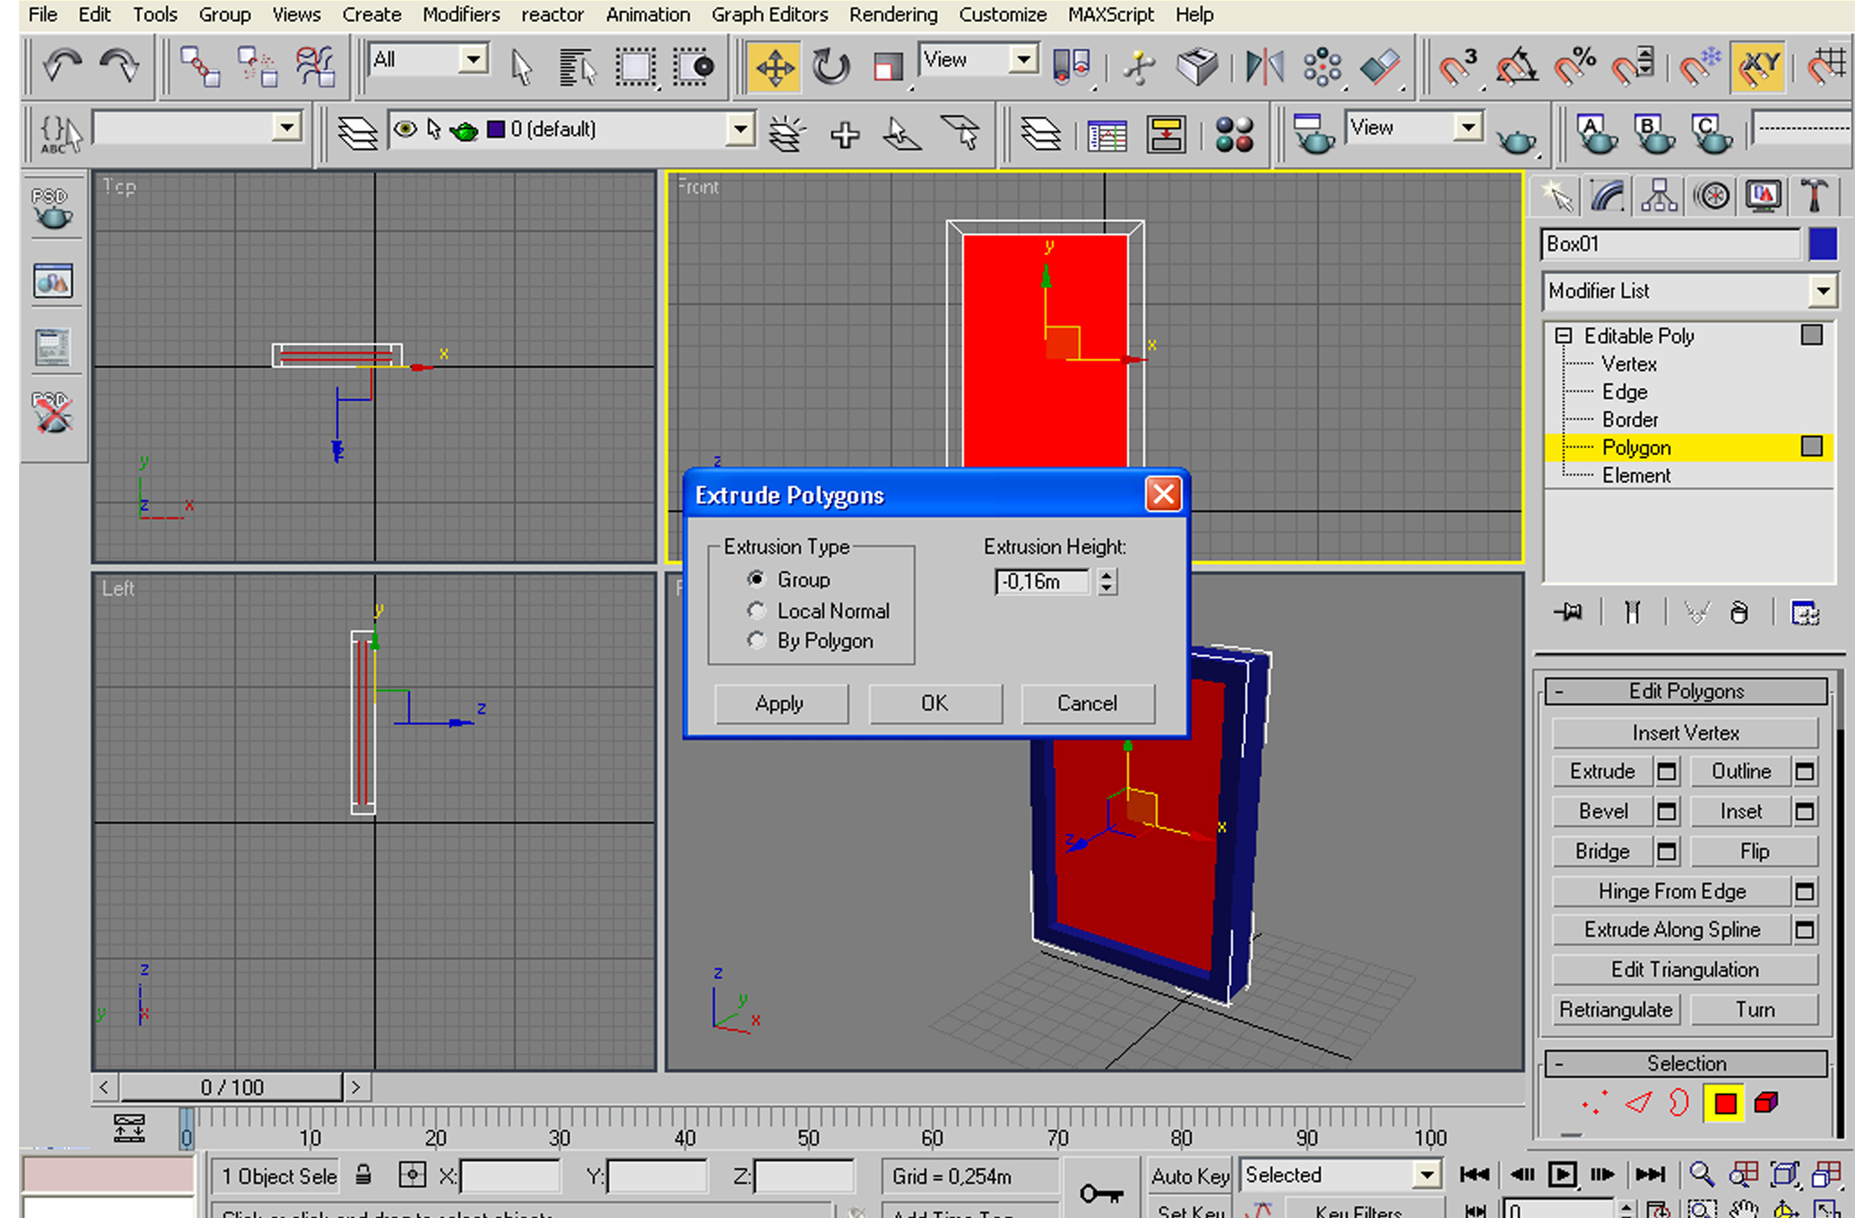This screenshot has width=1855, height=1218.
Task: Click the Set Key key icon
Action: click(x=1100, y=1192)
